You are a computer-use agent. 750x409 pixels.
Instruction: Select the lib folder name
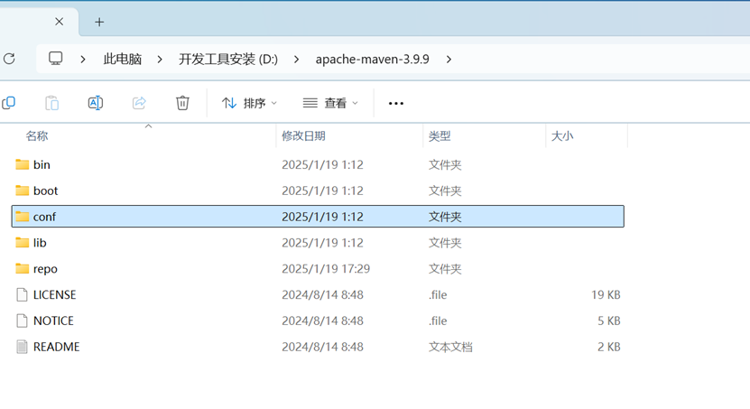[x=40, y=243]
